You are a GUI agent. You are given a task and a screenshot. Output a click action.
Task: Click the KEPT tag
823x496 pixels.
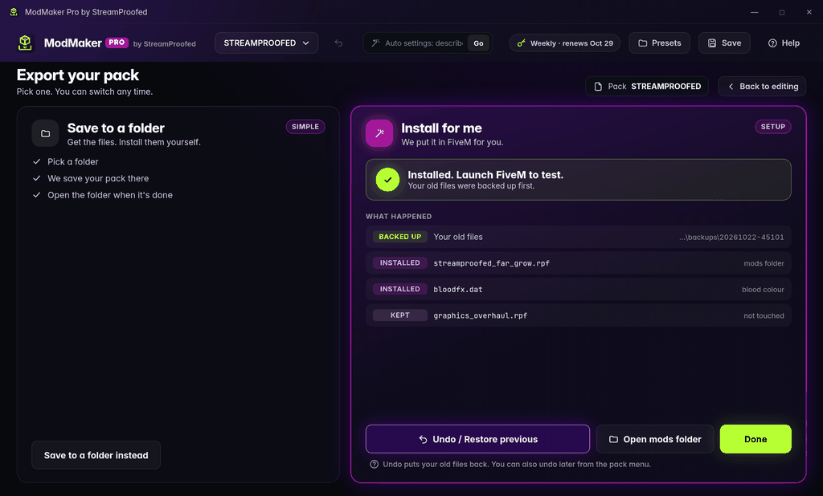(400, 315)
